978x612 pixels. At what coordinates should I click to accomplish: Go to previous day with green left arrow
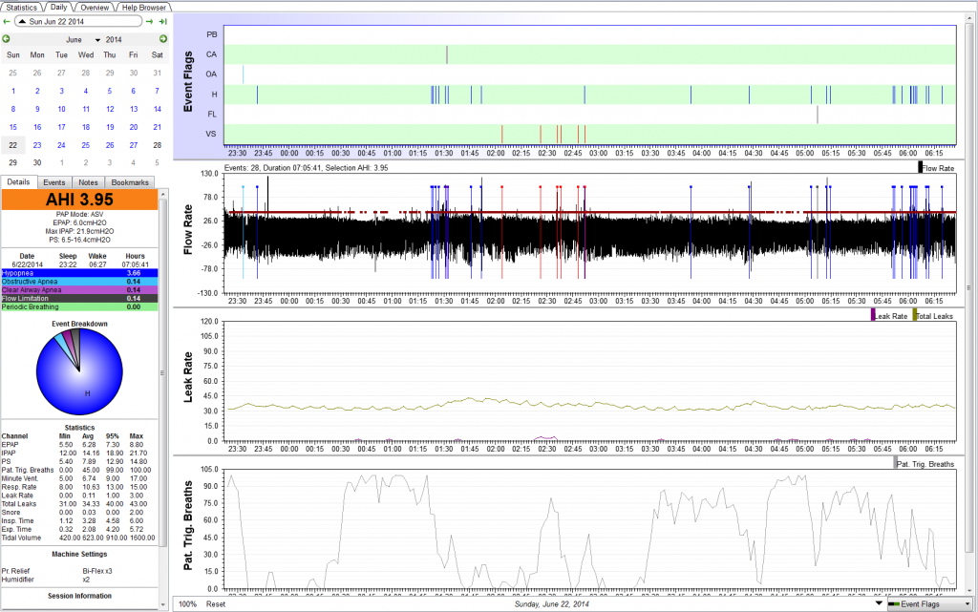click(7, 21)
